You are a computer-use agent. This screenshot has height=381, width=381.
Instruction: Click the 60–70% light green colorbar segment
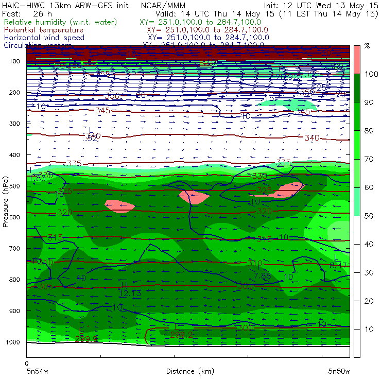point(357,173)
